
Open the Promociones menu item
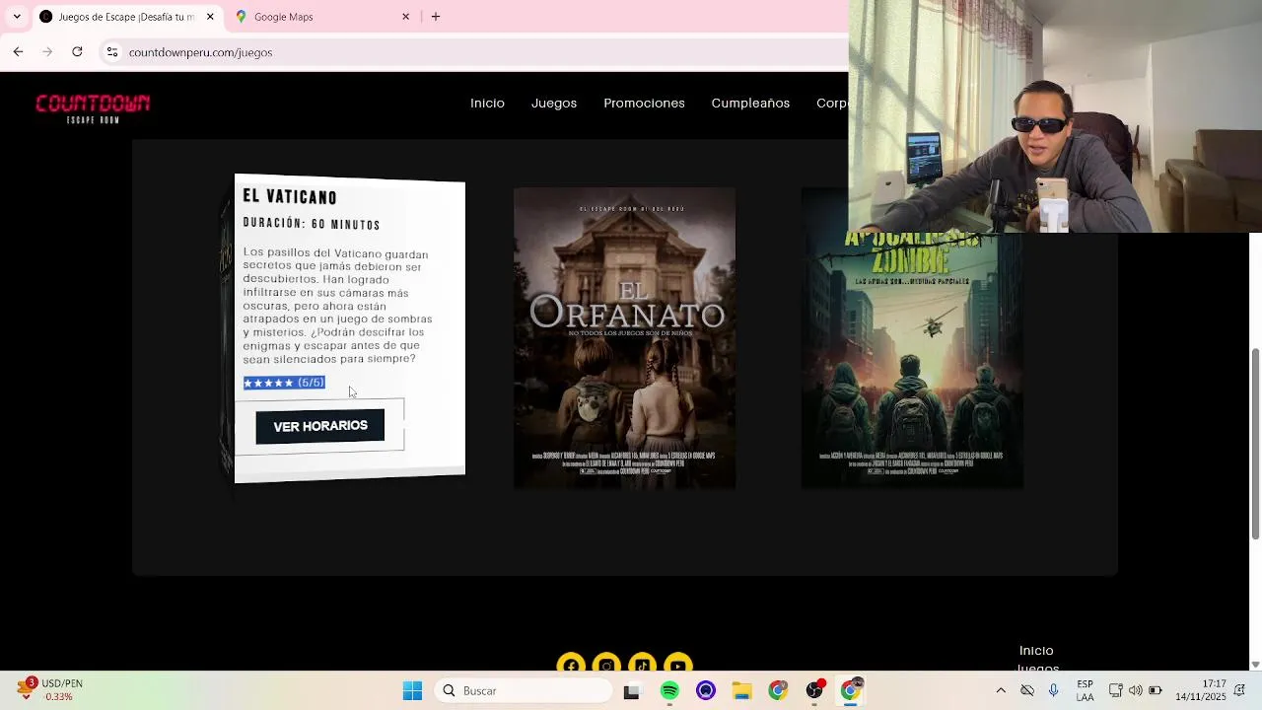tap(644, 104)
